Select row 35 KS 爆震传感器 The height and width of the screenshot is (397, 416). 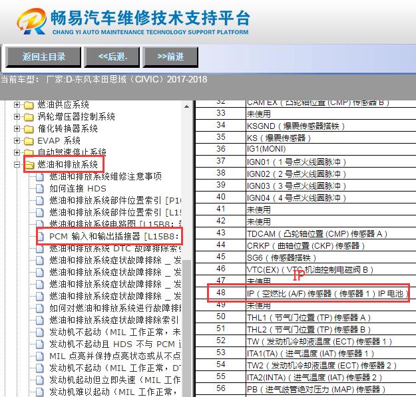306,137
